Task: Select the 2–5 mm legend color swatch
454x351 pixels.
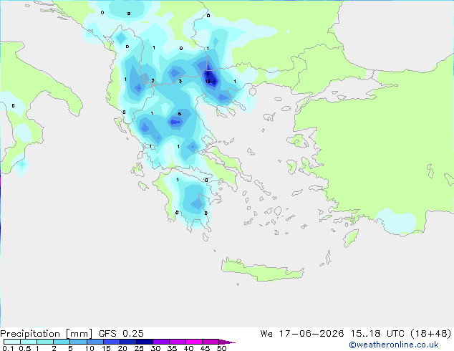Action: [x=62, y=342]
